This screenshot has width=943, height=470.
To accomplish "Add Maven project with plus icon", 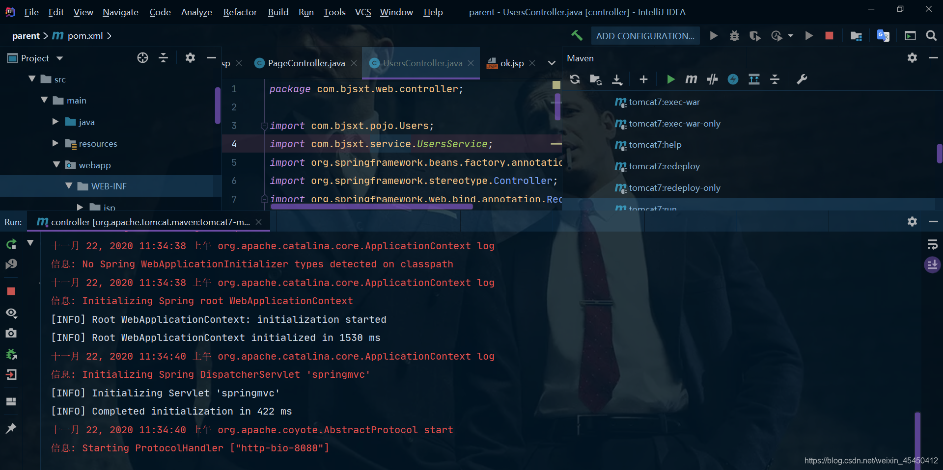I will 643,79.
